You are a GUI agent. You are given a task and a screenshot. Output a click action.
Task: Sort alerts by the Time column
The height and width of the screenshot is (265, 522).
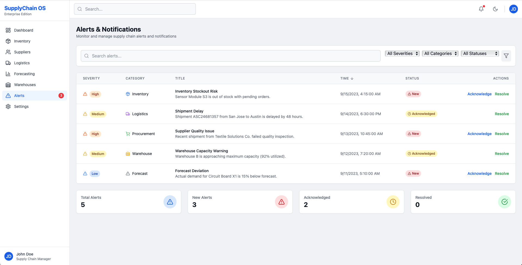click(x=347, y=78)
